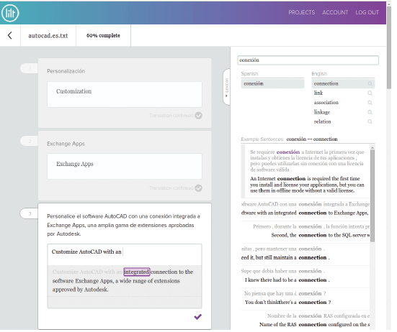Select English translation link
The width and height of the screenshot is (397, 332).
(318, 93)
